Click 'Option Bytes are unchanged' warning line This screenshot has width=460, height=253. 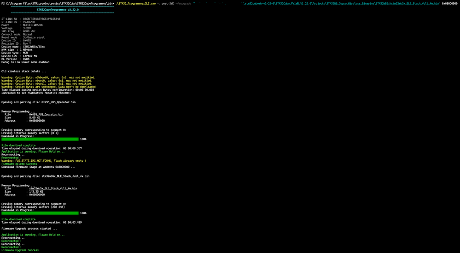point(48,87)
